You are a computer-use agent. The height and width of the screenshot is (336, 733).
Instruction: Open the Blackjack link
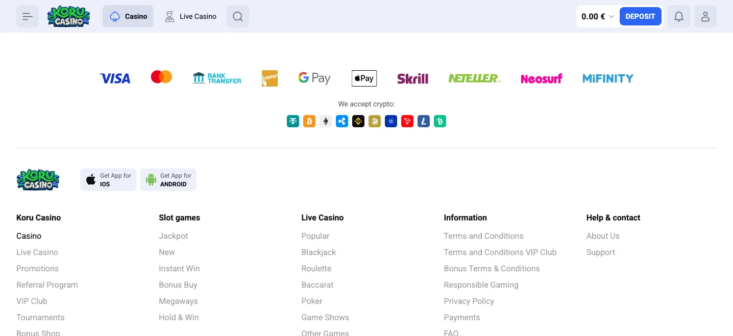319,252
